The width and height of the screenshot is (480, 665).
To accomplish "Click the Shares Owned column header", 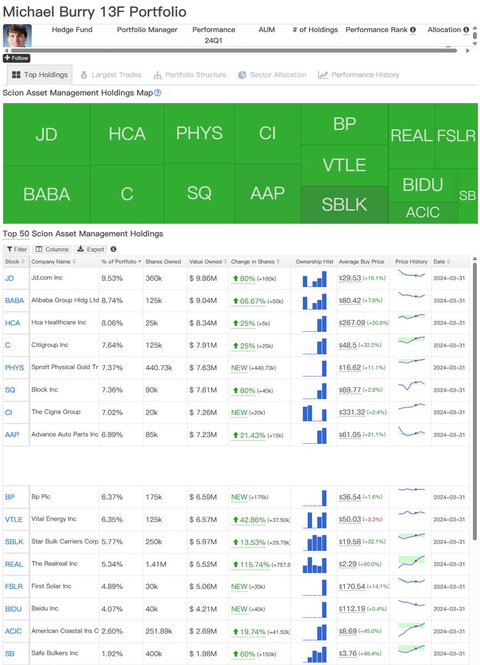I will [x=163, y=262].
